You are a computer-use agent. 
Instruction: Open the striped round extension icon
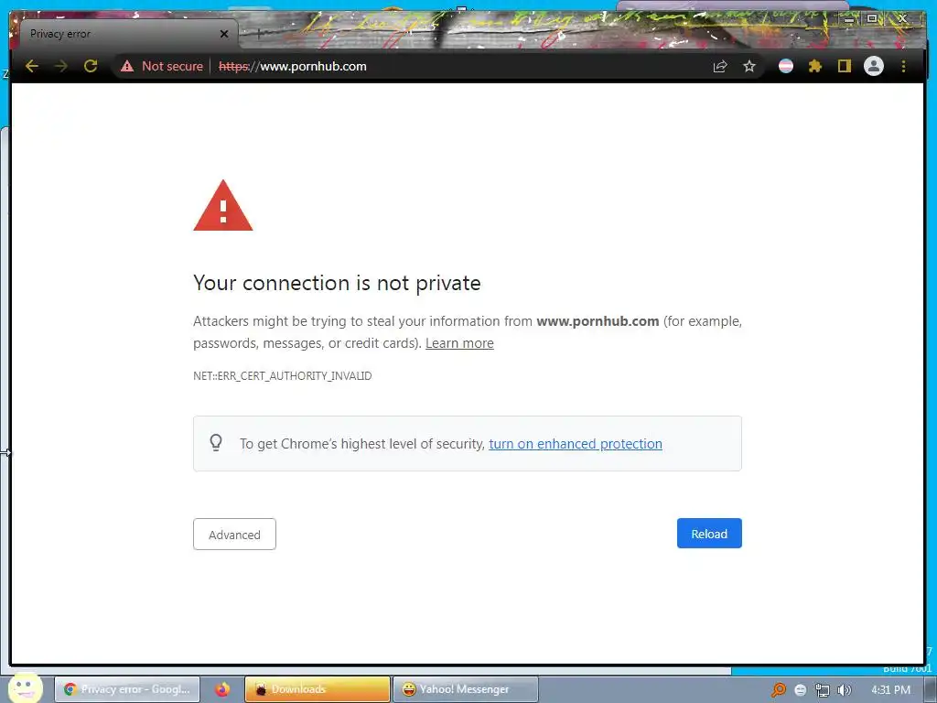786,66
